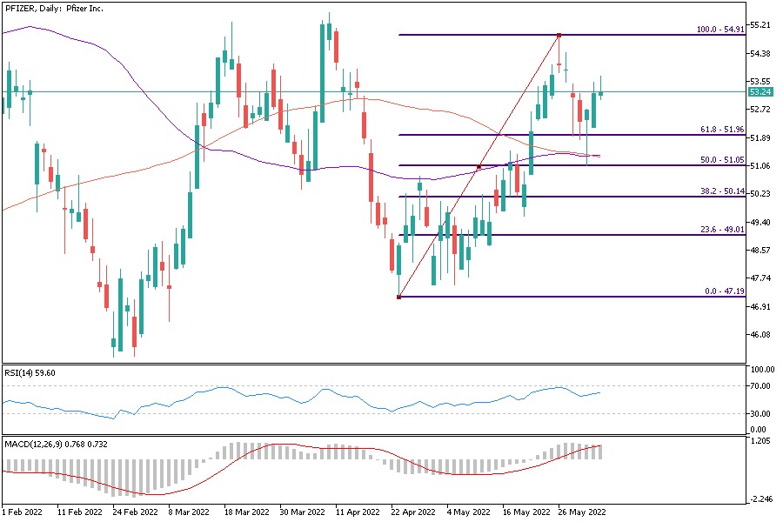Click the 46.08 price axis label
This screenshot has width=783, height=522.
click(x=760, y=335)
